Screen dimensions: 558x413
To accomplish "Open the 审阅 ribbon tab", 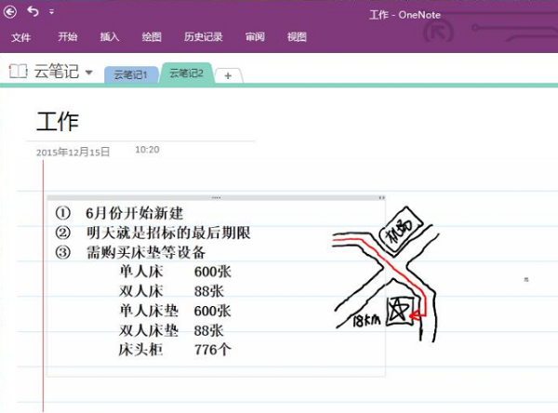I will [x=254, y=37].
